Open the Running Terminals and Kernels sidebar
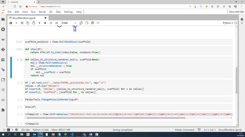The image size is (245, 137). 3,29
